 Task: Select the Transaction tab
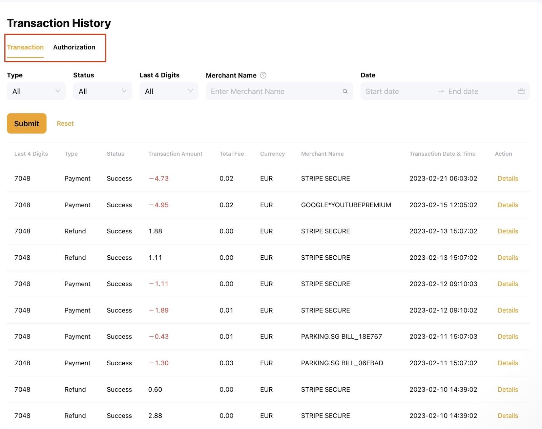click(25, 47)
